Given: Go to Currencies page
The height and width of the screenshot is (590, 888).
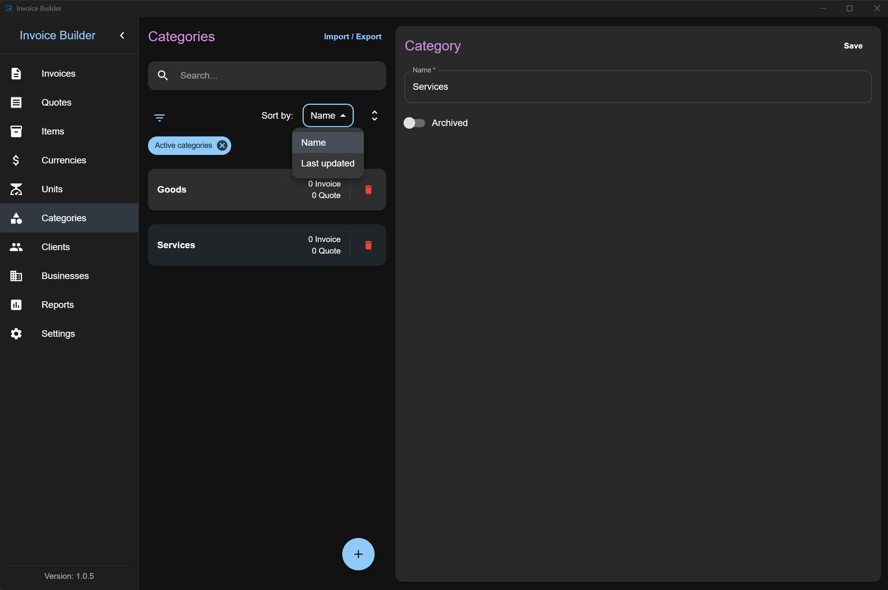Looking at the screenshot, I should click(x=69, y=160).
